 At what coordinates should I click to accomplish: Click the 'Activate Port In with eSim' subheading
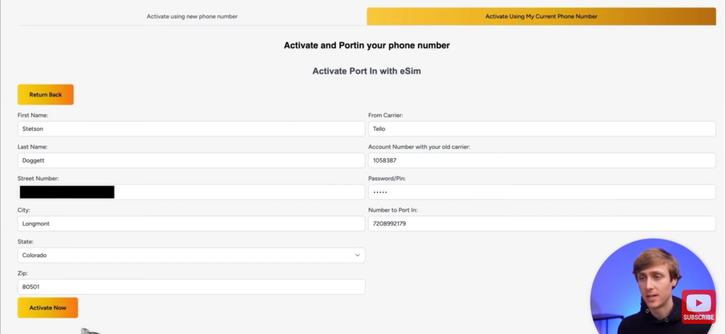pyautogui.click(x=366, y=71)
